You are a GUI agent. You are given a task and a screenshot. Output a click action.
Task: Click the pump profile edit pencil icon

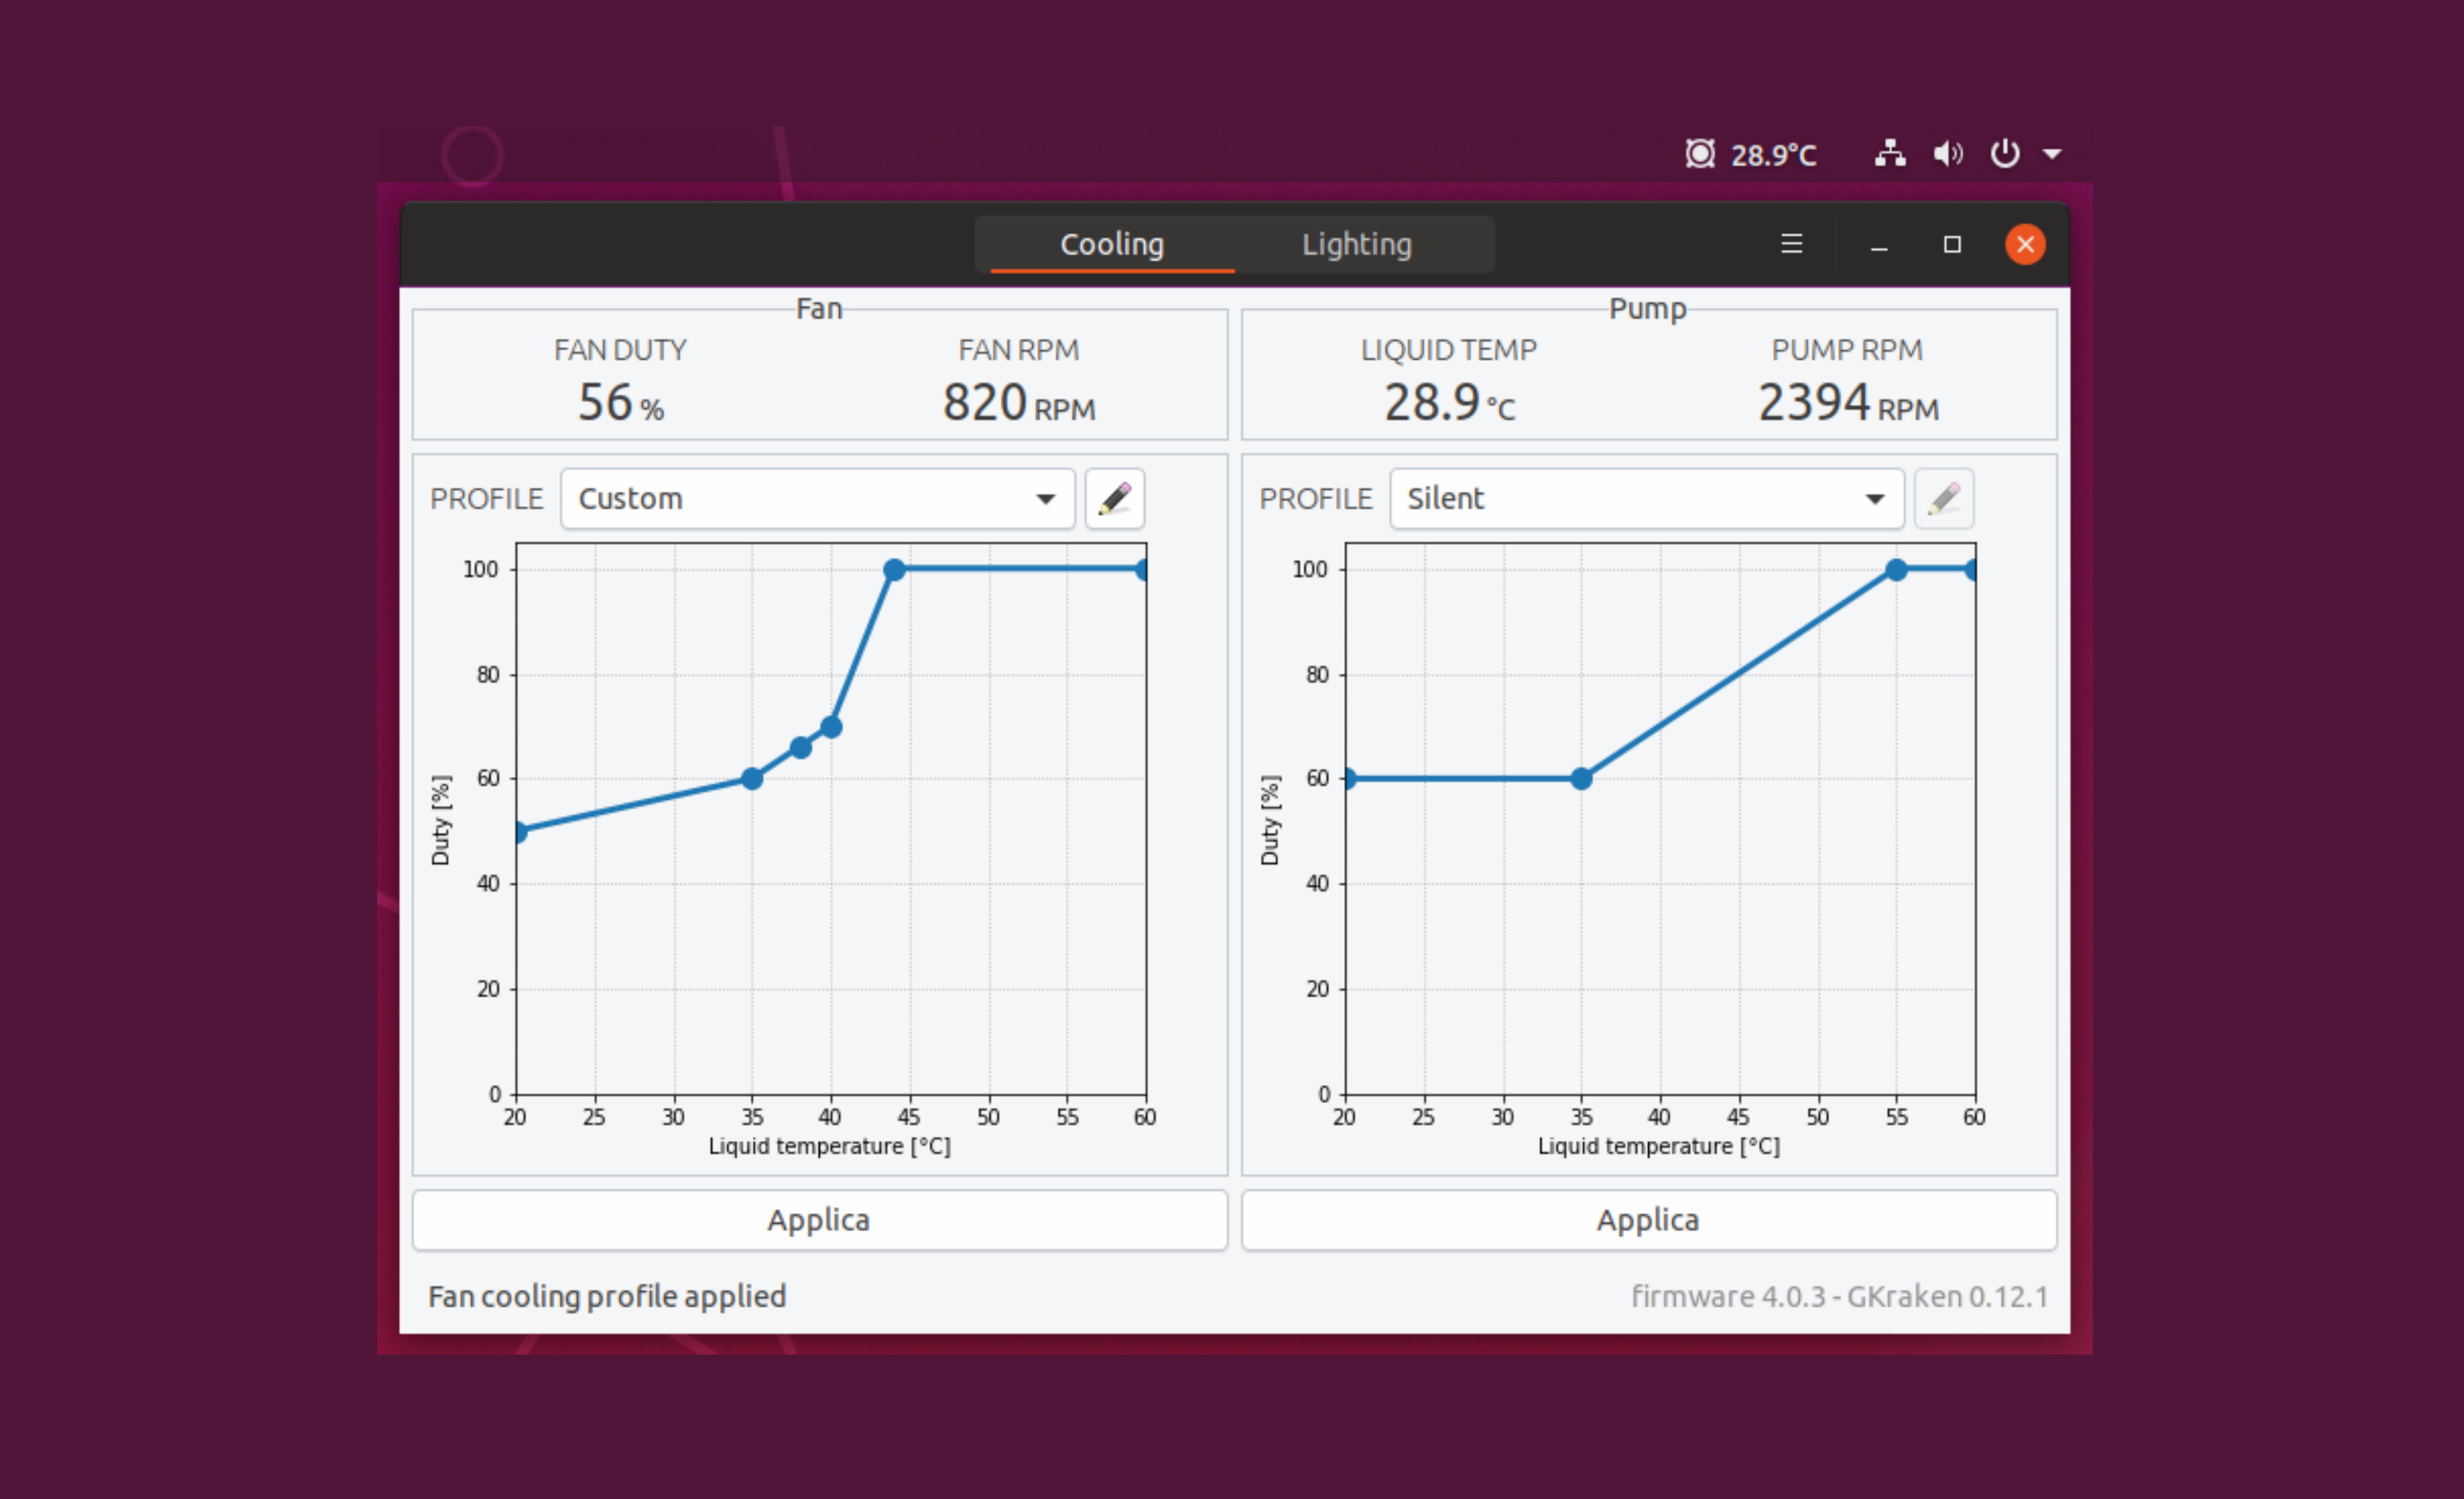coord(1943,498)
